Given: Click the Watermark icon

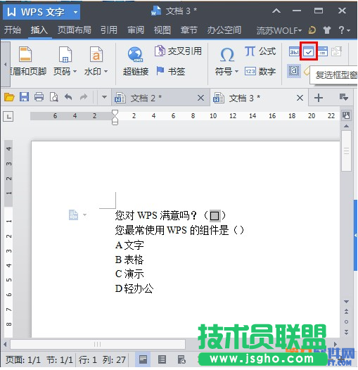Looking at the screenshot, I should [x=96, y=54].
